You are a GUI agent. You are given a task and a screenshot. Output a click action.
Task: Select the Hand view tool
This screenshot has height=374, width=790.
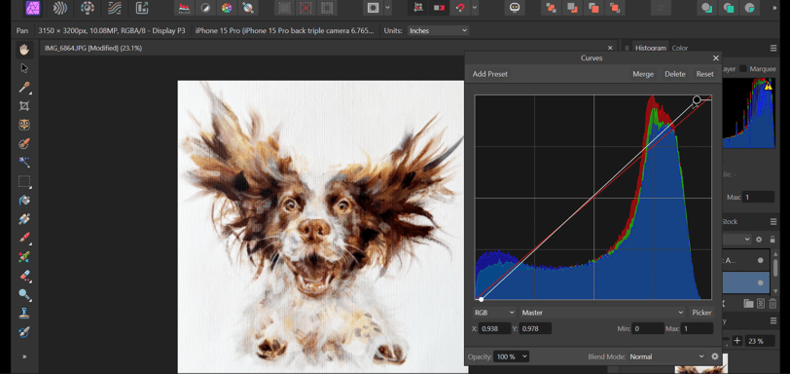(x=23, y=49)
